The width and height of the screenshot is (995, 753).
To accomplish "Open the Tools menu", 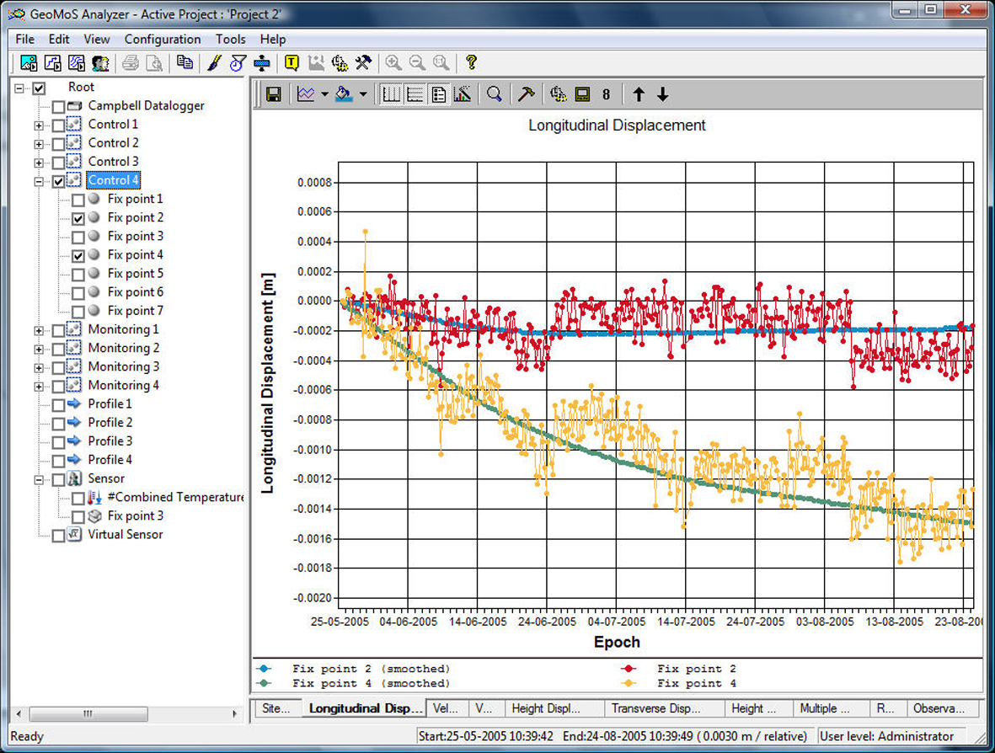I will point(230,40).
